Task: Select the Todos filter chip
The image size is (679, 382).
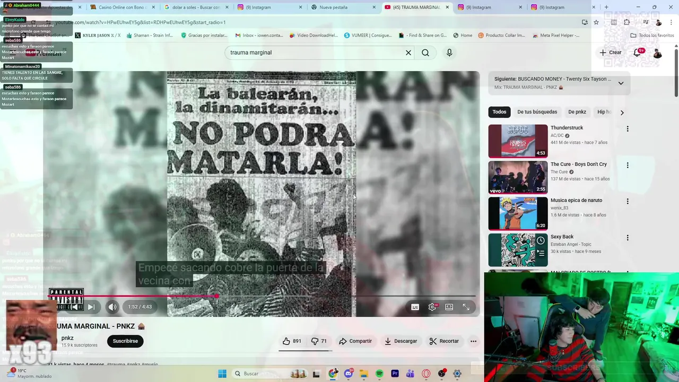Action: tap(499, 112)
